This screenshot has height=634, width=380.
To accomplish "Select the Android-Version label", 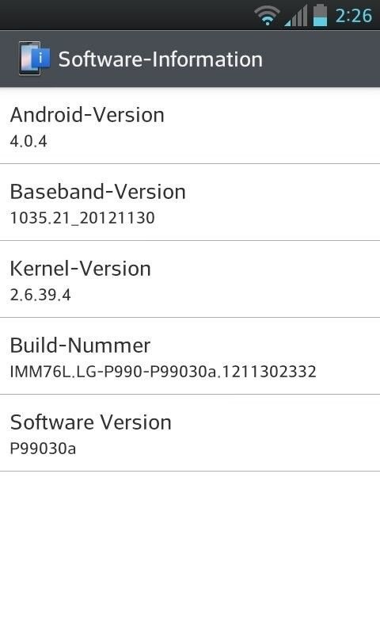I will [87, 115].
